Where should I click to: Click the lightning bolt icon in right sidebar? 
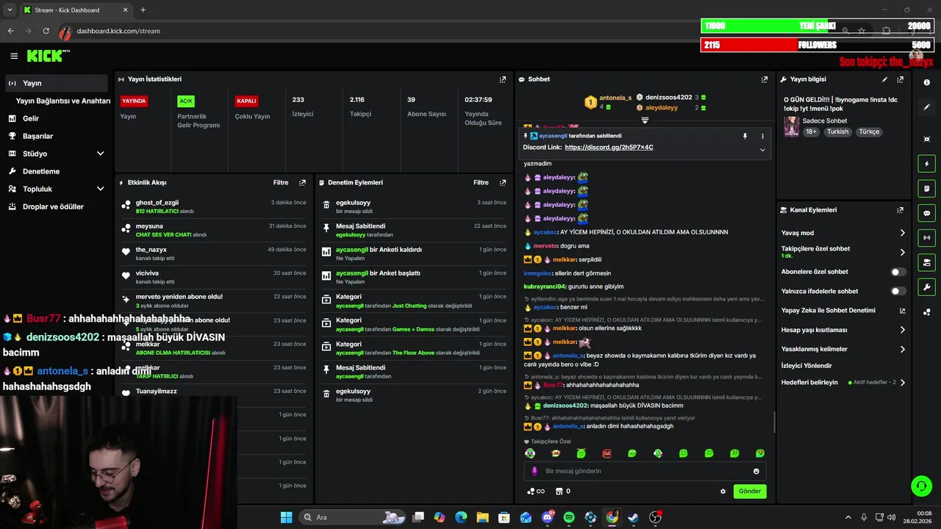coord(926,164)
